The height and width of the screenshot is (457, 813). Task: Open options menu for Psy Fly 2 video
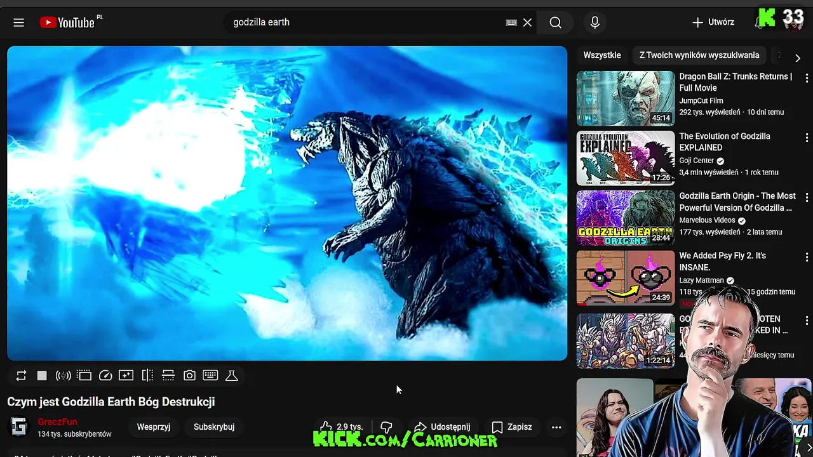[x=807, y=256]
